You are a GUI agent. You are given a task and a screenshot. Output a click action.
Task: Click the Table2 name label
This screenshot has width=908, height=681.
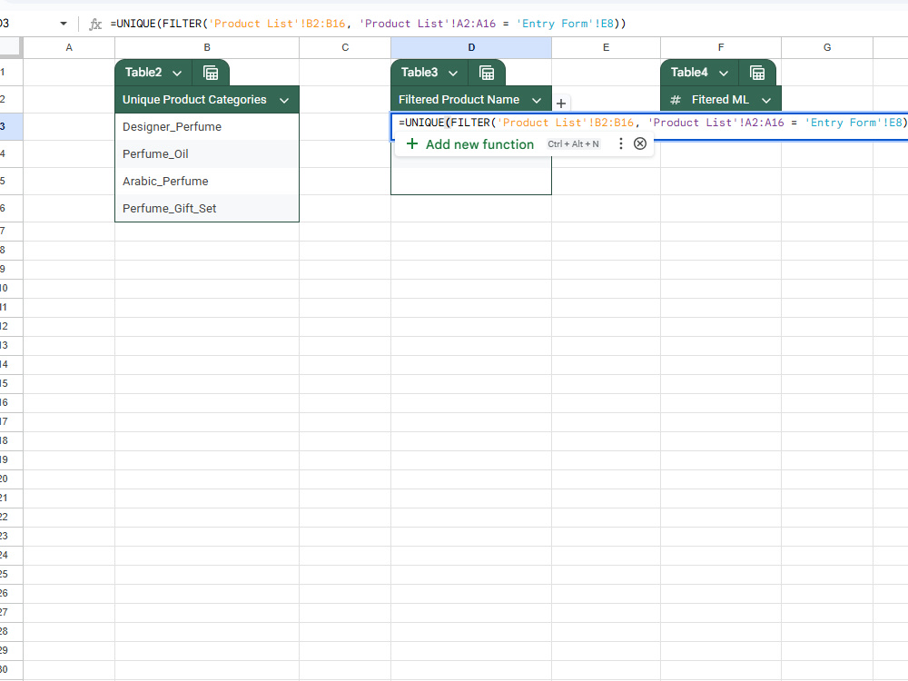[143, 73]
